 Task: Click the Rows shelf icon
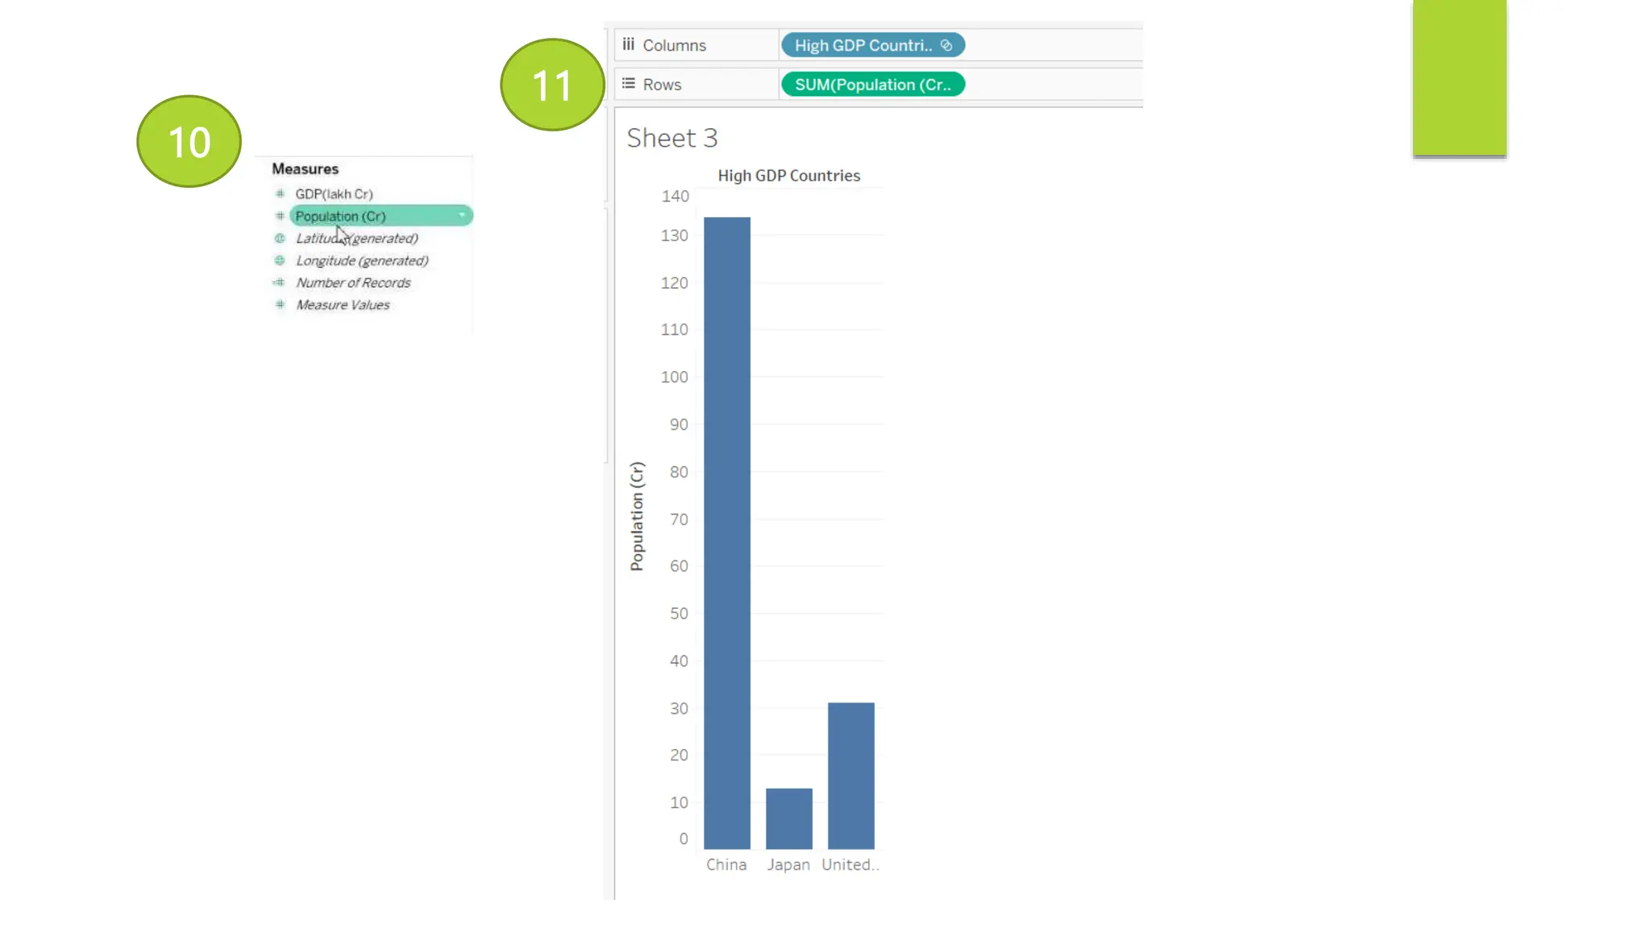629,84
